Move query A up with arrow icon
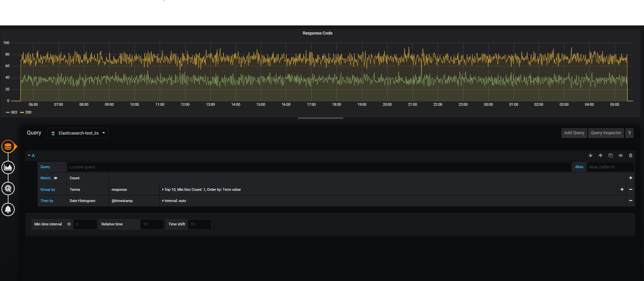 tap(600, 156)
